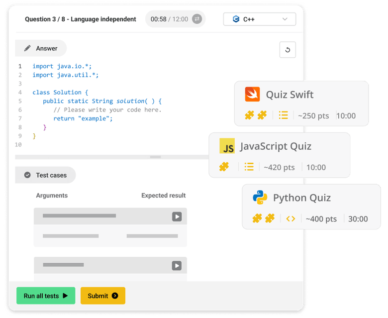
Task: Click the JS logo on JavaScript Quiz card
Action: pos(227,146)
